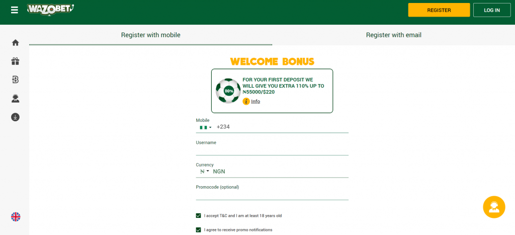515x235 pixels.
Task: Uncheck the T&C acceptance checkbox
Action: (198, 216)
